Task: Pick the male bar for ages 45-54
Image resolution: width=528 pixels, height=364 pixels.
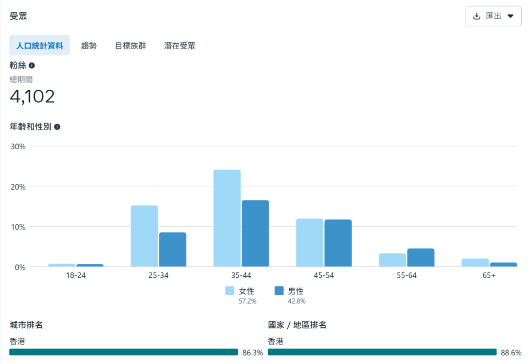Action: pyautogui.click(x=338, y=243)
